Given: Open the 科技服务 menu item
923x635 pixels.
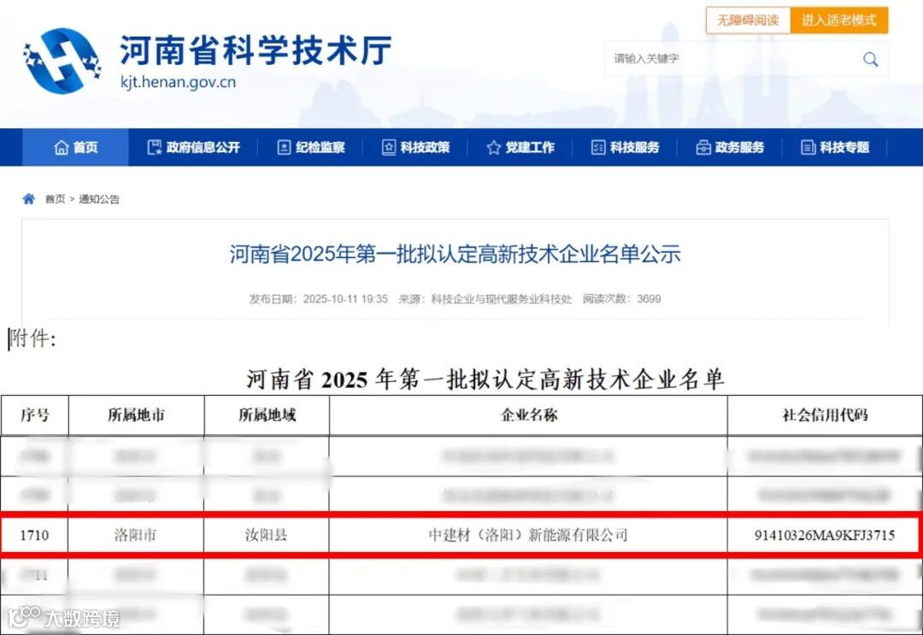Looking at the screenshot, I should click(625, 147).
